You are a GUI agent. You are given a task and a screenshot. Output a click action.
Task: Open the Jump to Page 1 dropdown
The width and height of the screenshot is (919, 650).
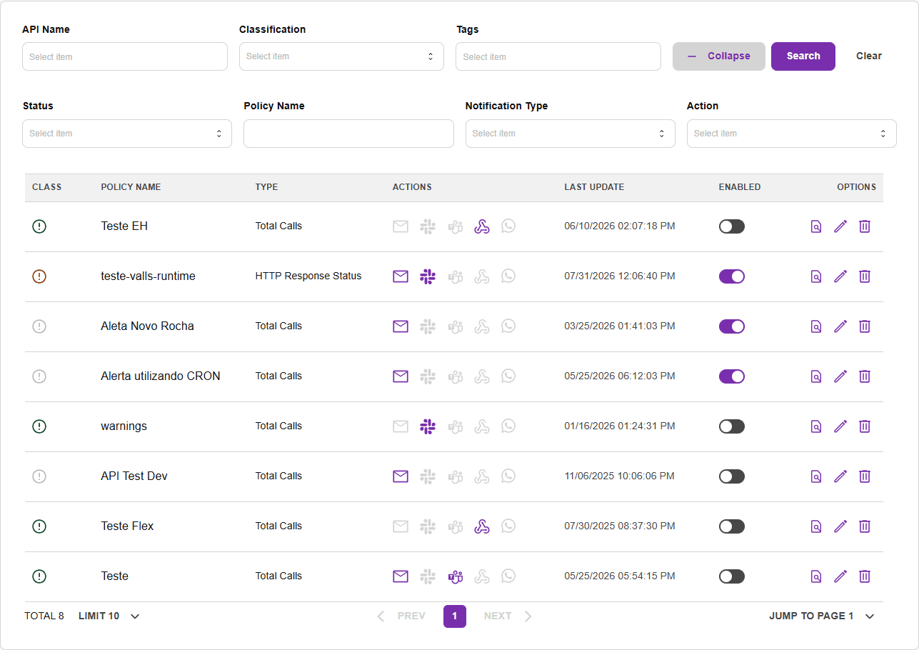click(822, 616)
